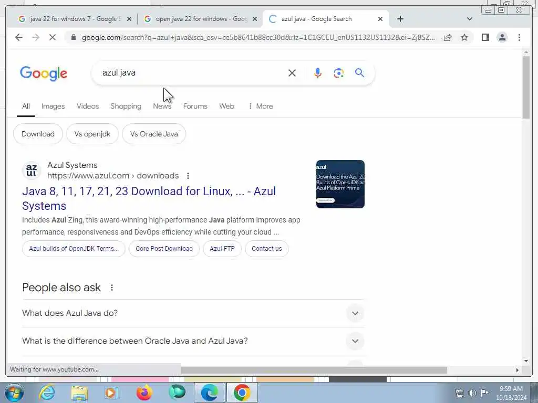Screen dimensions: 538x403
Task: Open 'Java 8, 11, 17, 21, 23 Download' result
Action: [149, 198]
